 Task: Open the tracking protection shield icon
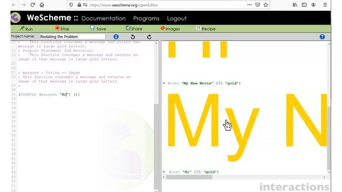pyautogui.click(x=71, y=5)
